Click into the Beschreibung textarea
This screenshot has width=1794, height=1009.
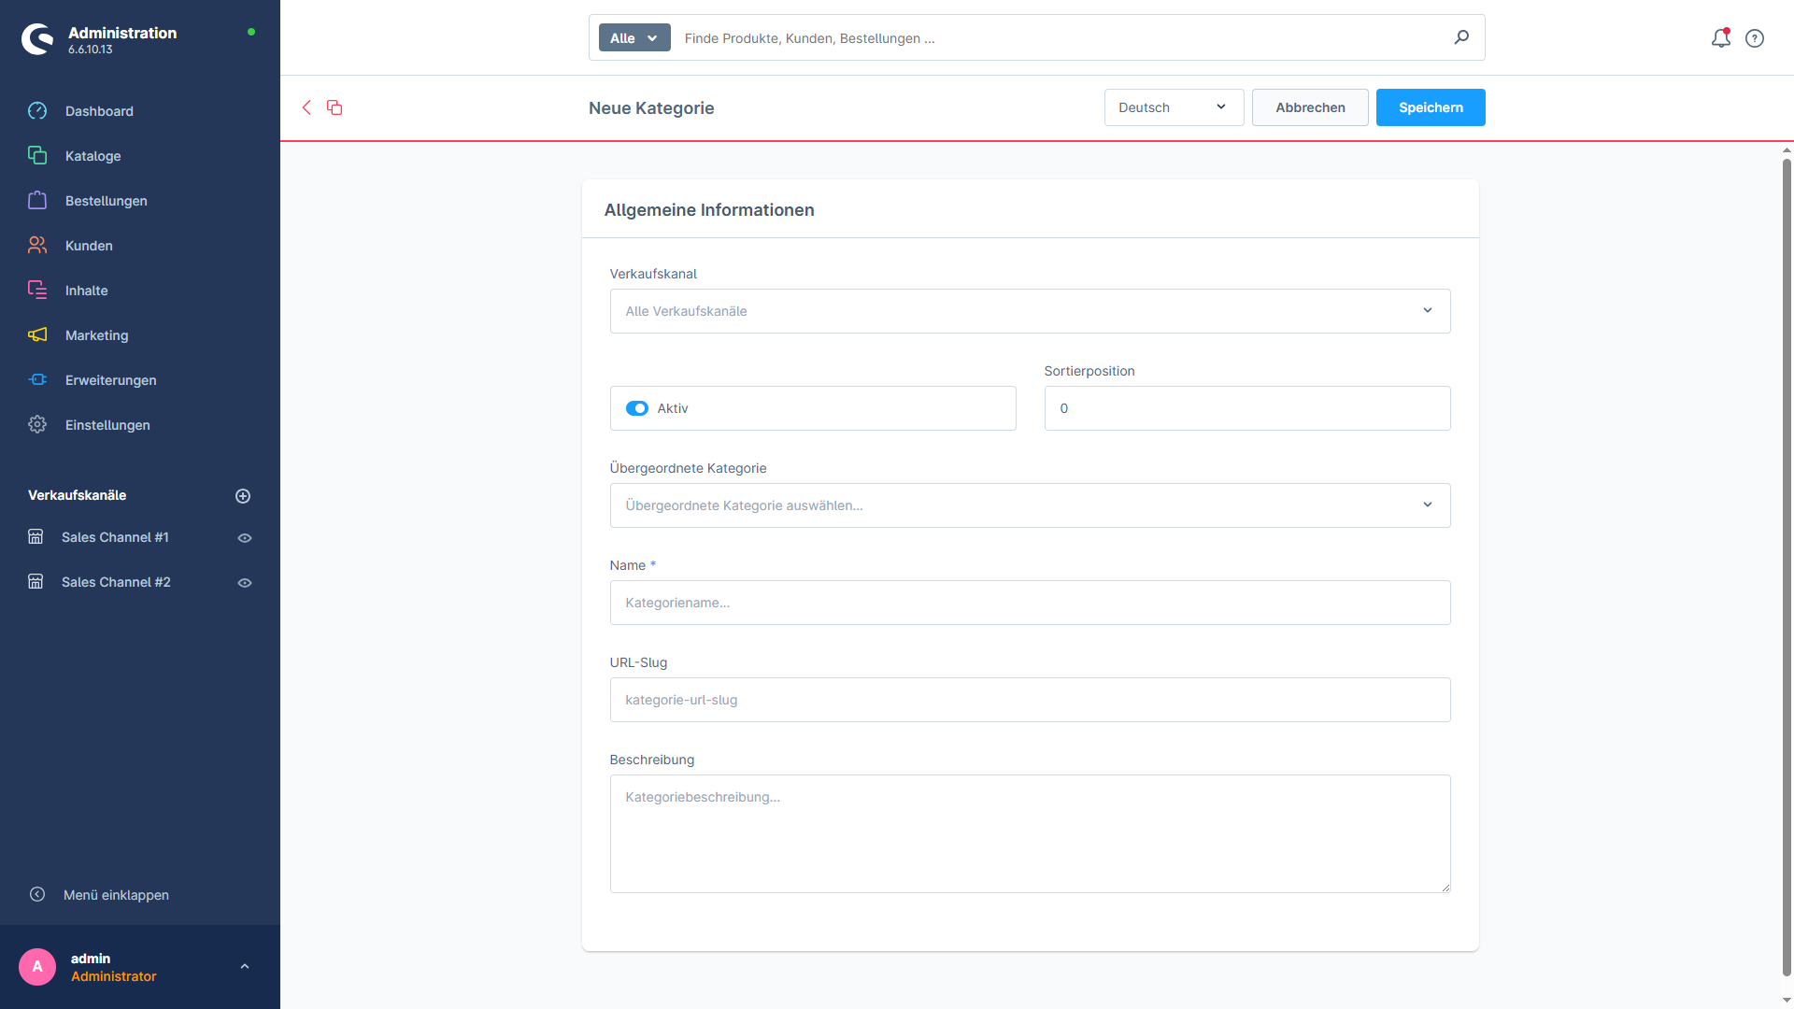1030,833
